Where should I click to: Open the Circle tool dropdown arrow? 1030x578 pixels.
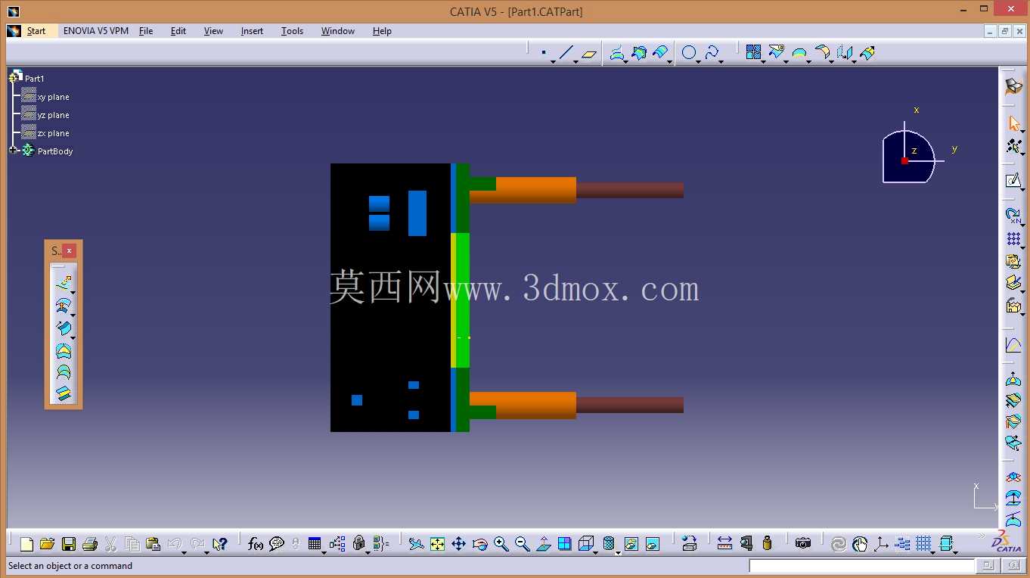click(699, 61)
